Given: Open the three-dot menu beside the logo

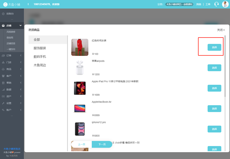Looking at the screenshot, I should (28, 4).
